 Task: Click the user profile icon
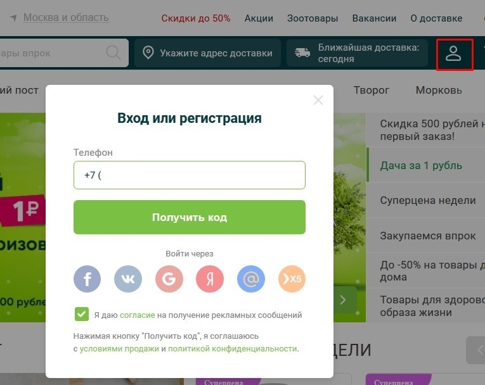coord(453,54)
